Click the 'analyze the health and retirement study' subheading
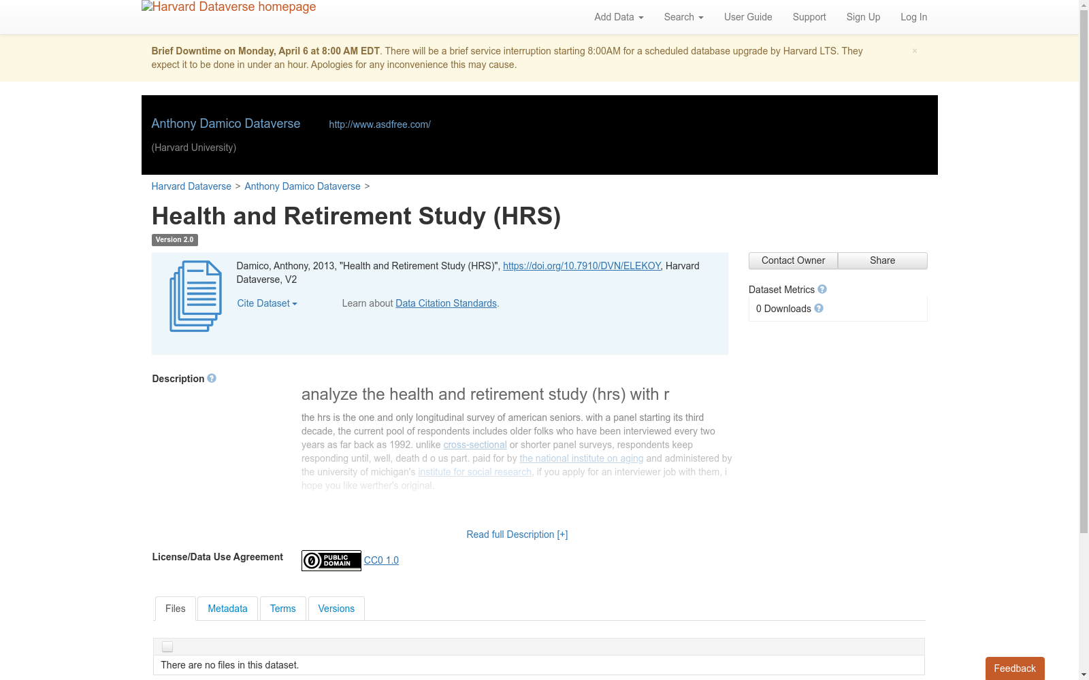 [485, 394]
